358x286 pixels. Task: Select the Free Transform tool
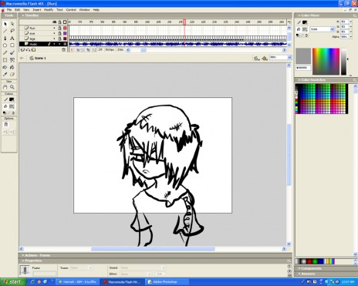tap(5, 60)
